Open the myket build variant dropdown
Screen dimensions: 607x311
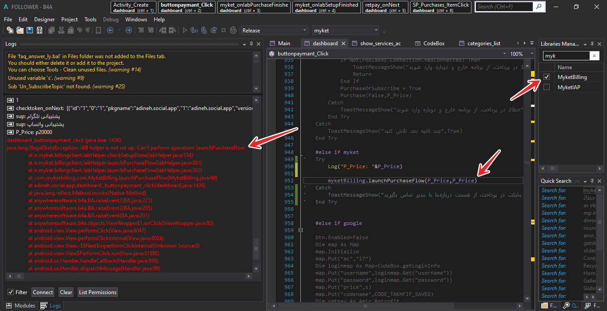[x=345, y=30]
